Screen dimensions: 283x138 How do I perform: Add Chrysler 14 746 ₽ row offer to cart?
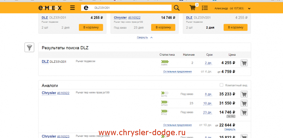pos(244,112)
